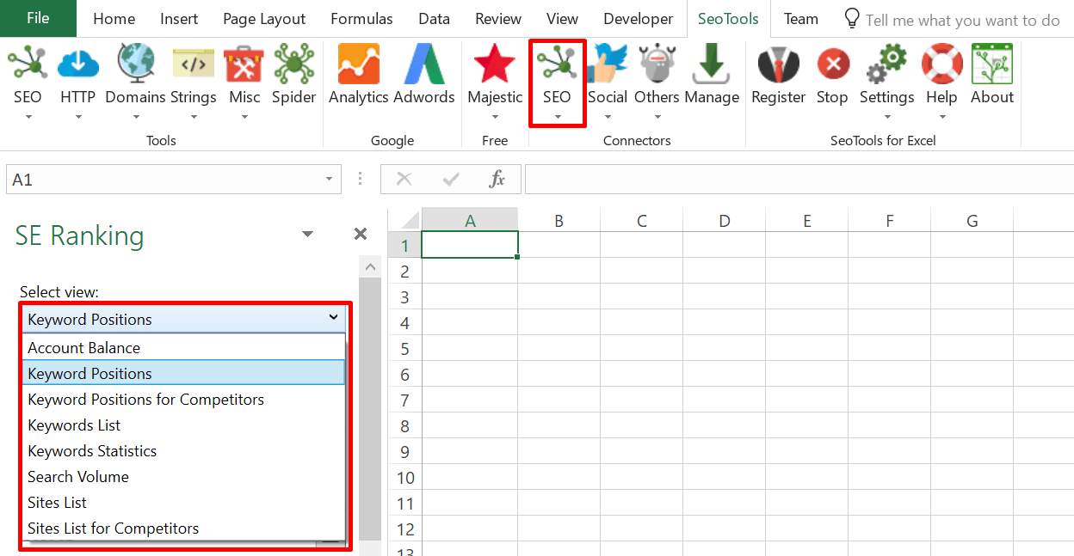This screenshot has width=1074, height=556.
Task: Expand the Misc dropdown arrow
Action: click(x=244, y=117)
